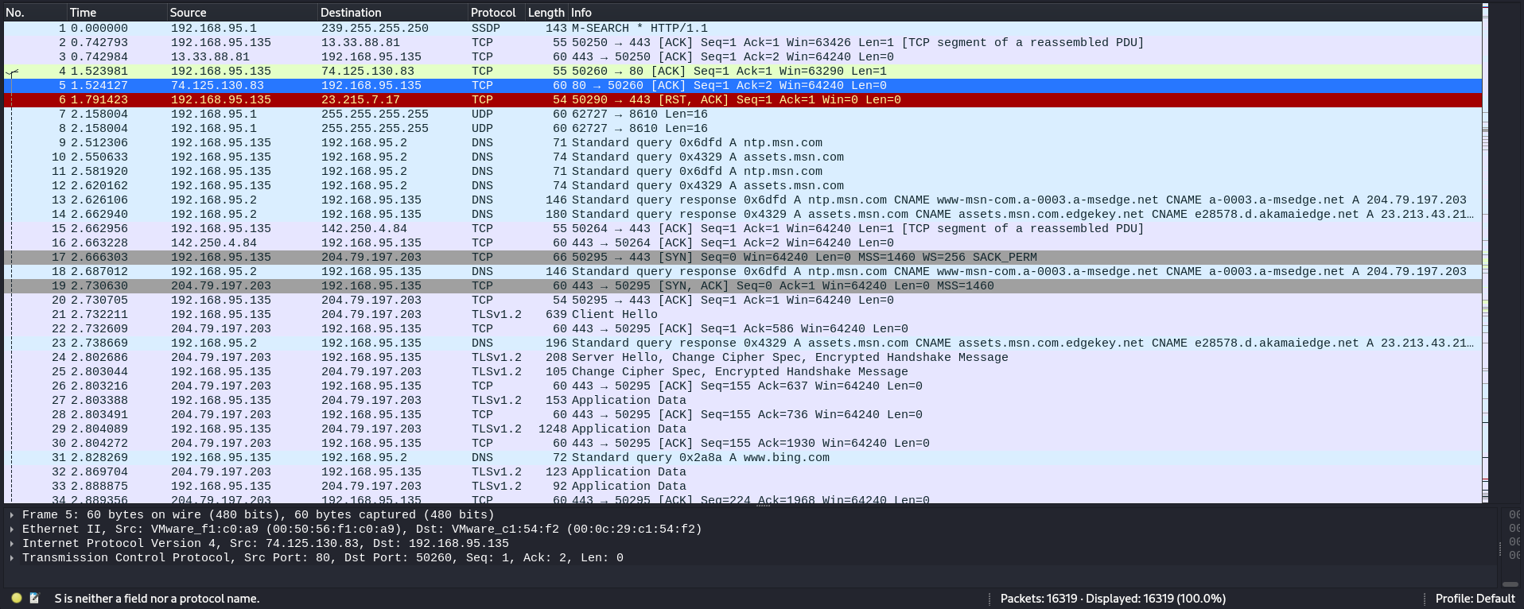
Task: Expand the Transmission Control Protocol row
Action: tap(11, 557)
